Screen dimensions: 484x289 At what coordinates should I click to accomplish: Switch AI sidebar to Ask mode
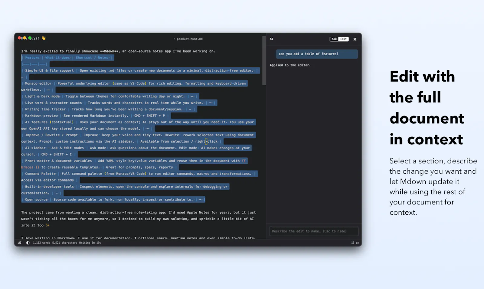334,39
